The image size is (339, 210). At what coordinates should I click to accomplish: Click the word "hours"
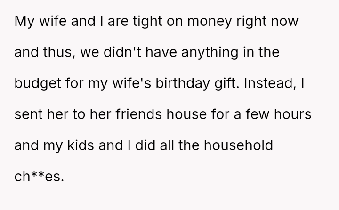point(295,114)
